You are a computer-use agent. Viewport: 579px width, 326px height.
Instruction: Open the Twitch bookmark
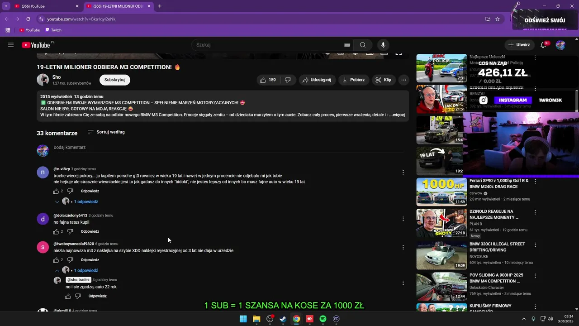pos(53,30)
